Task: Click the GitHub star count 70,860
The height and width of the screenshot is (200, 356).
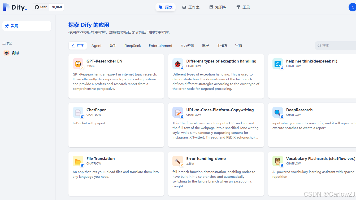Action: 57,7
